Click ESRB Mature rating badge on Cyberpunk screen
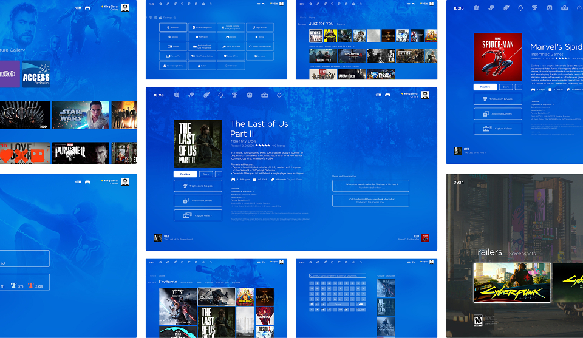 click(478, 320)
